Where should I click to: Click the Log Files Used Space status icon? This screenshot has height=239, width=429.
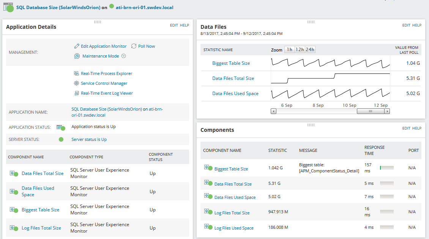coord(208,227)
